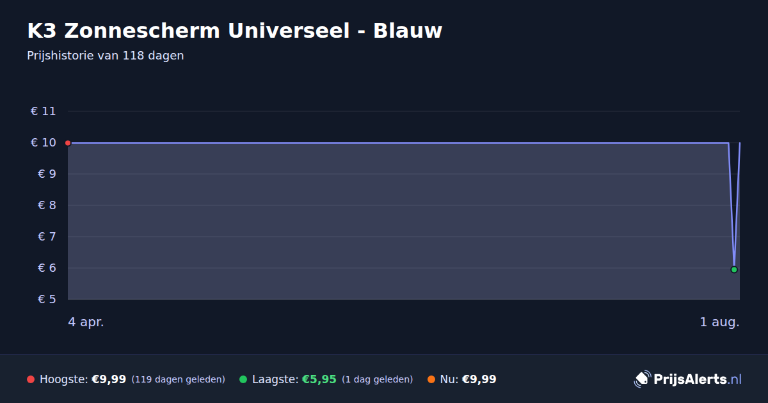This screenshot has width=768, height=403.
Task: Click the 1 aug. date label
Action: coord(720,322)
